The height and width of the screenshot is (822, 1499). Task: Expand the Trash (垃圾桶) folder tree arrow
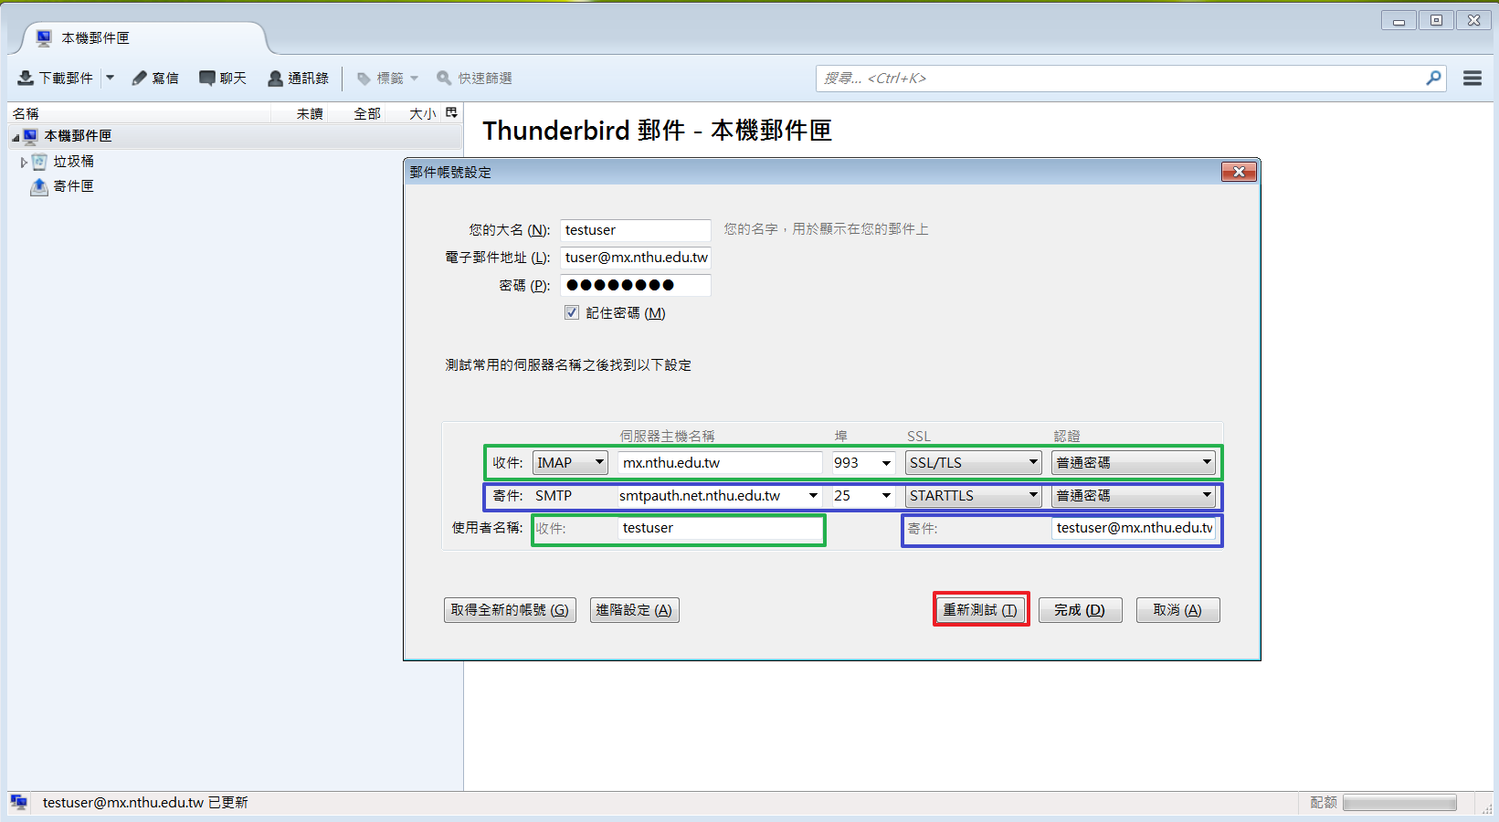24,162
